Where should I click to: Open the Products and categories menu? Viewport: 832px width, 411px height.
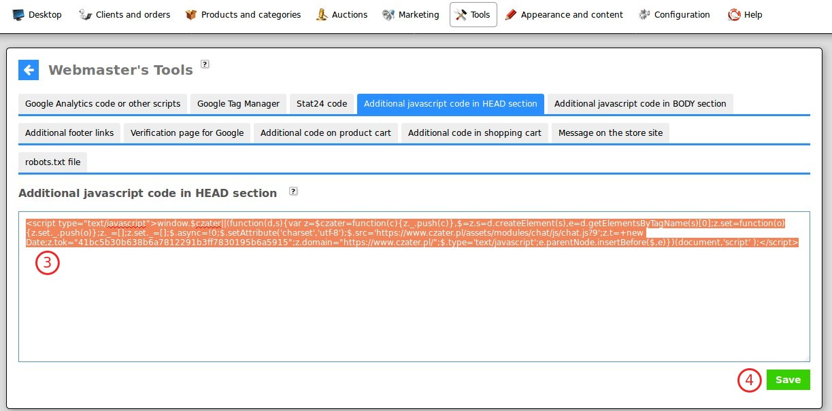(243, 14)
